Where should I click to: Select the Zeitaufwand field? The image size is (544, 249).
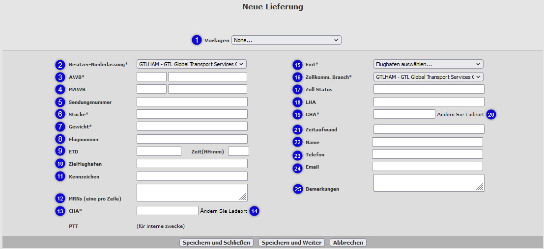point(429,129)
